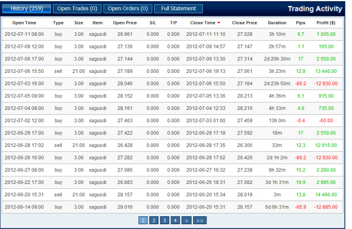The image size is (352, 229).
Task: Sort by T/P column header
Action: [174, 23]
